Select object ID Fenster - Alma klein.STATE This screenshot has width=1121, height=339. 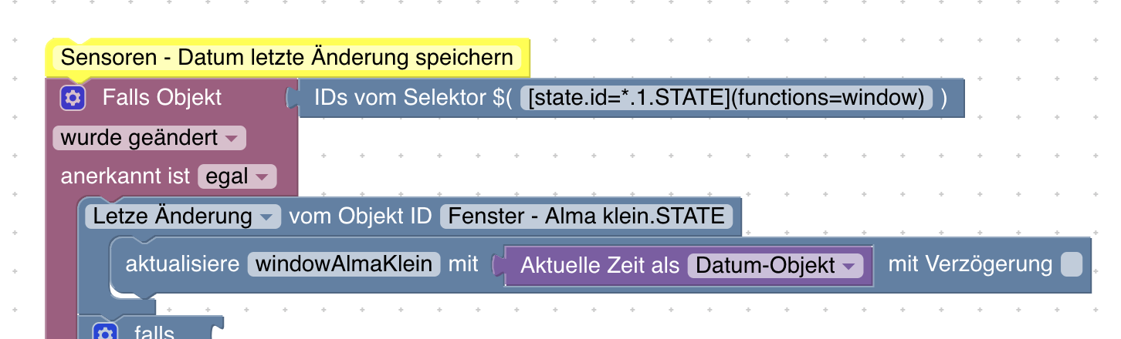pos(586,216)
